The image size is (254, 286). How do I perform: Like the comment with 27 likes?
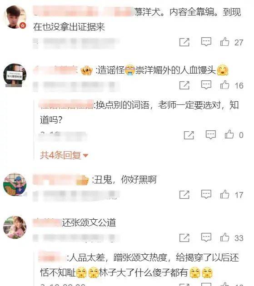[x=224, y=42]
